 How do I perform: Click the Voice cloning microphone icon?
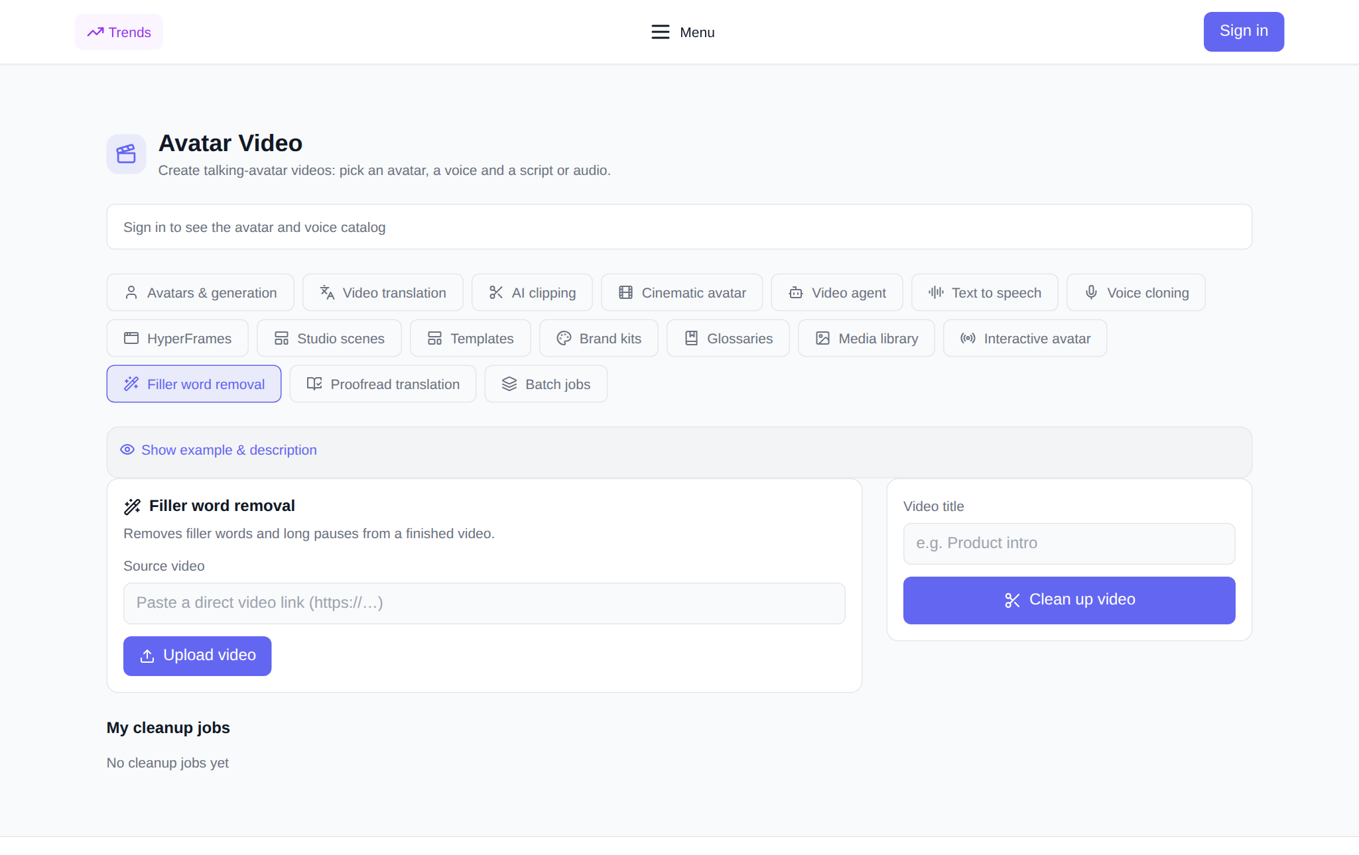coord(1091,292)
